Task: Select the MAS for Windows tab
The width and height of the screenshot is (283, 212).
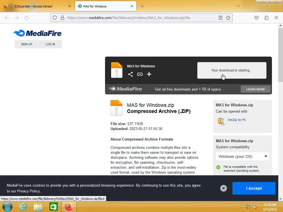Action: click(x=106, y=6)
